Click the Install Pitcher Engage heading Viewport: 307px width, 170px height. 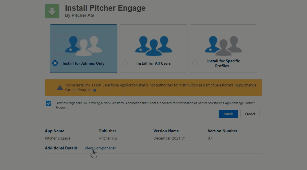[x=105, y=8]
